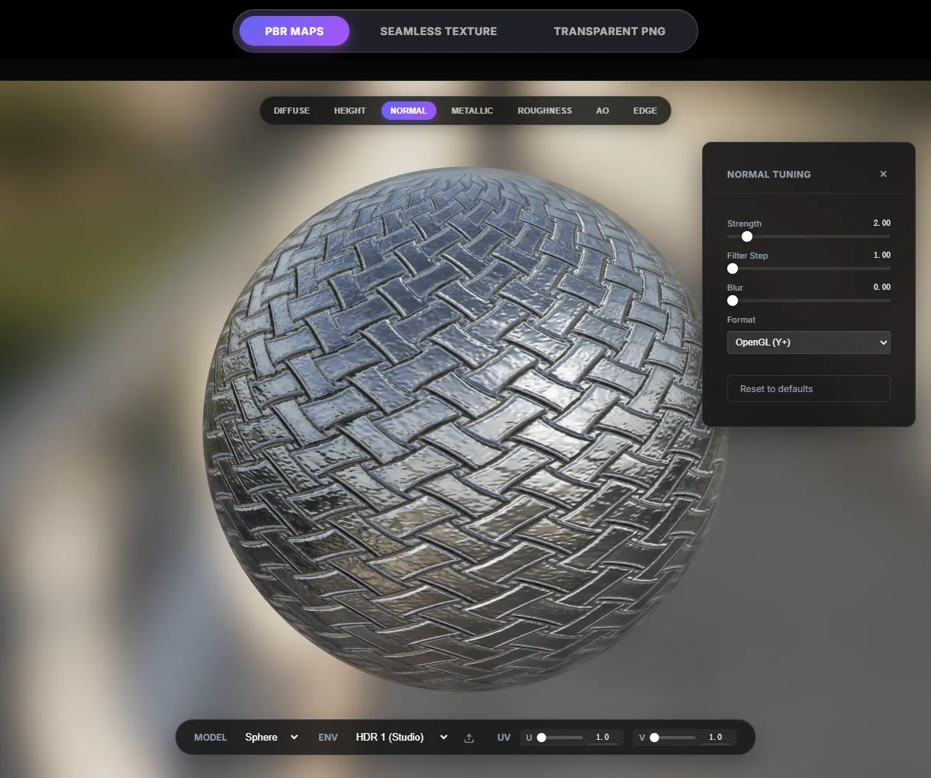931x778 pixels.
Task: Adjust the normal Strength slider
Action: [746, 236]
